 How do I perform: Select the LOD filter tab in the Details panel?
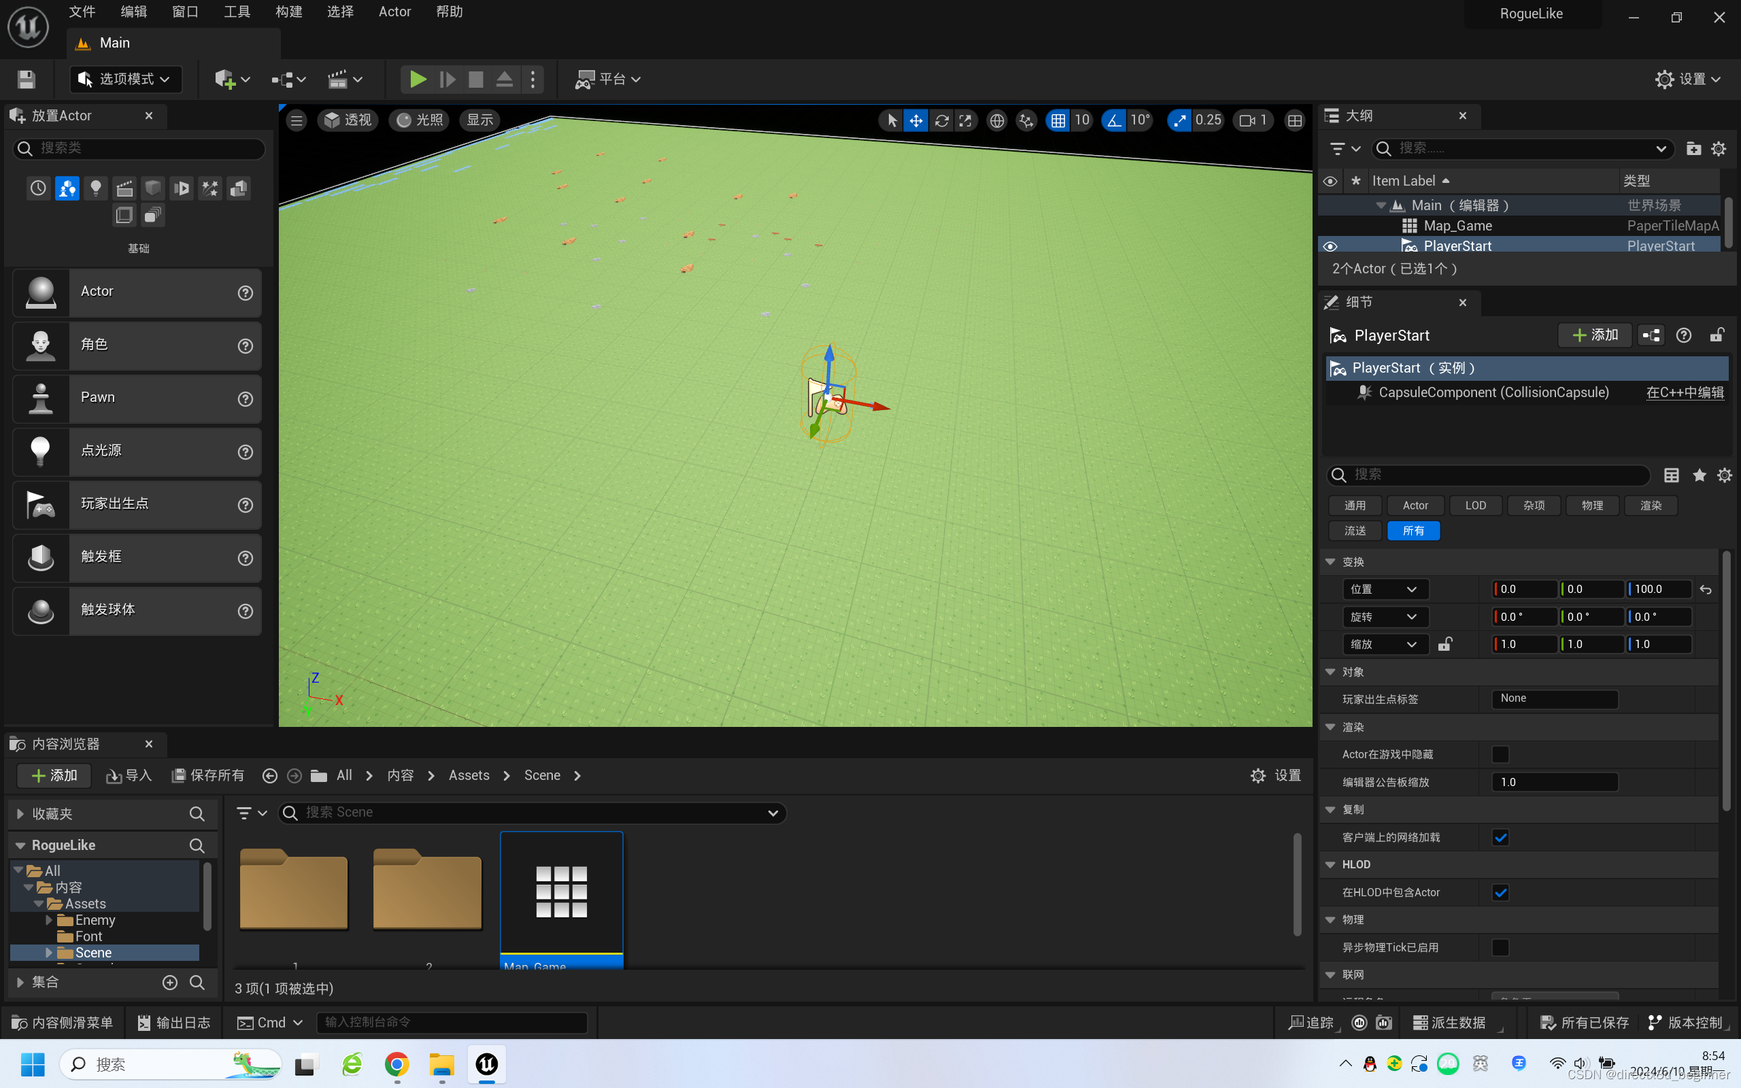(1475, 505)
